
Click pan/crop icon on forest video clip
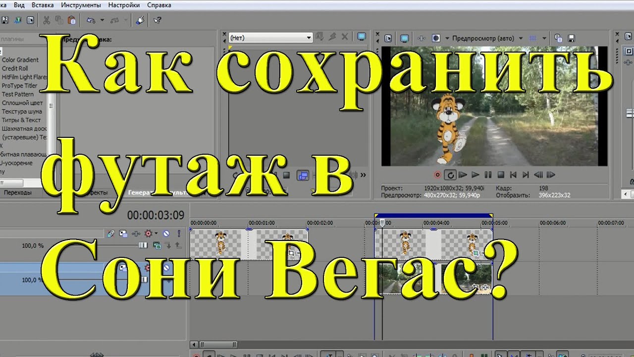(476, 287)
